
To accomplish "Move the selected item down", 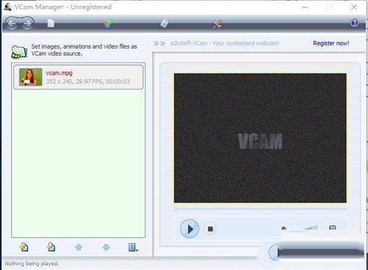I will (105, 247).
